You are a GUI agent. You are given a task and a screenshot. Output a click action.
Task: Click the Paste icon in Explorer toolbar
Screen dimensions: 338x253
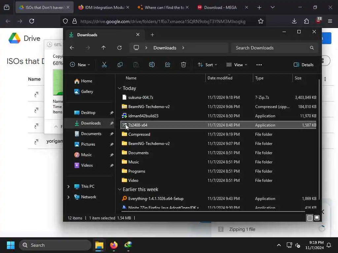136,65
